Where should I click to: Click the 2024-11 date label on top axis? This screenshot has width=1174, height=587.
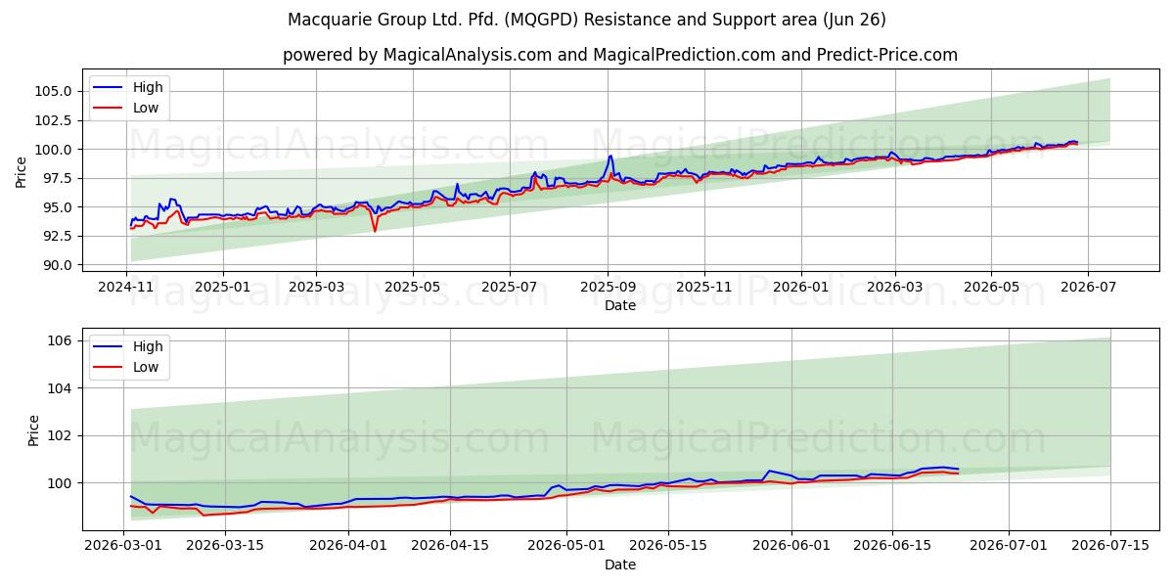click(x=127, y=289)
